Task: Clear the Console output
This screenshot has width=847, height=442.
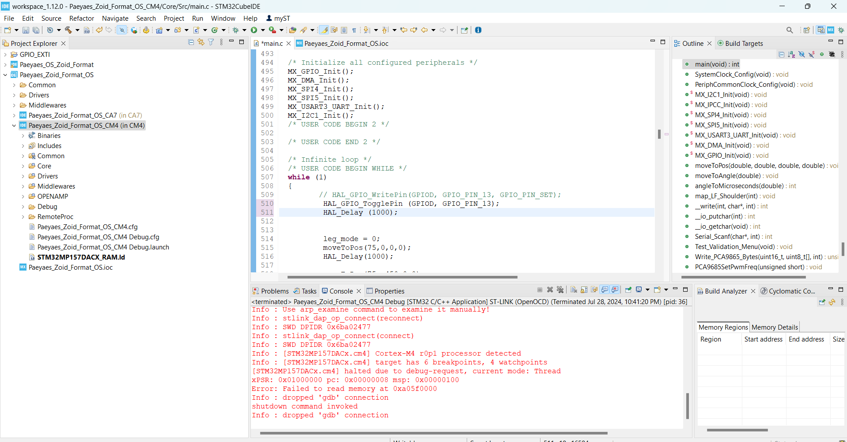Action: (573, 290)
